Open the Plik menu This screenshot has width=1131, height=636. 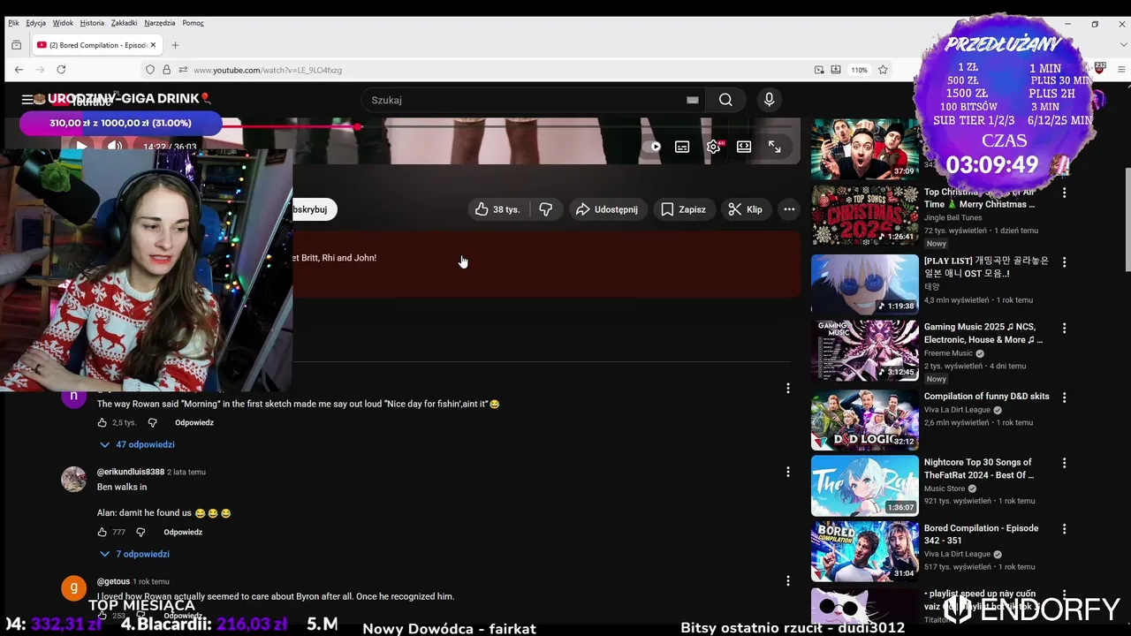(13, 23)
